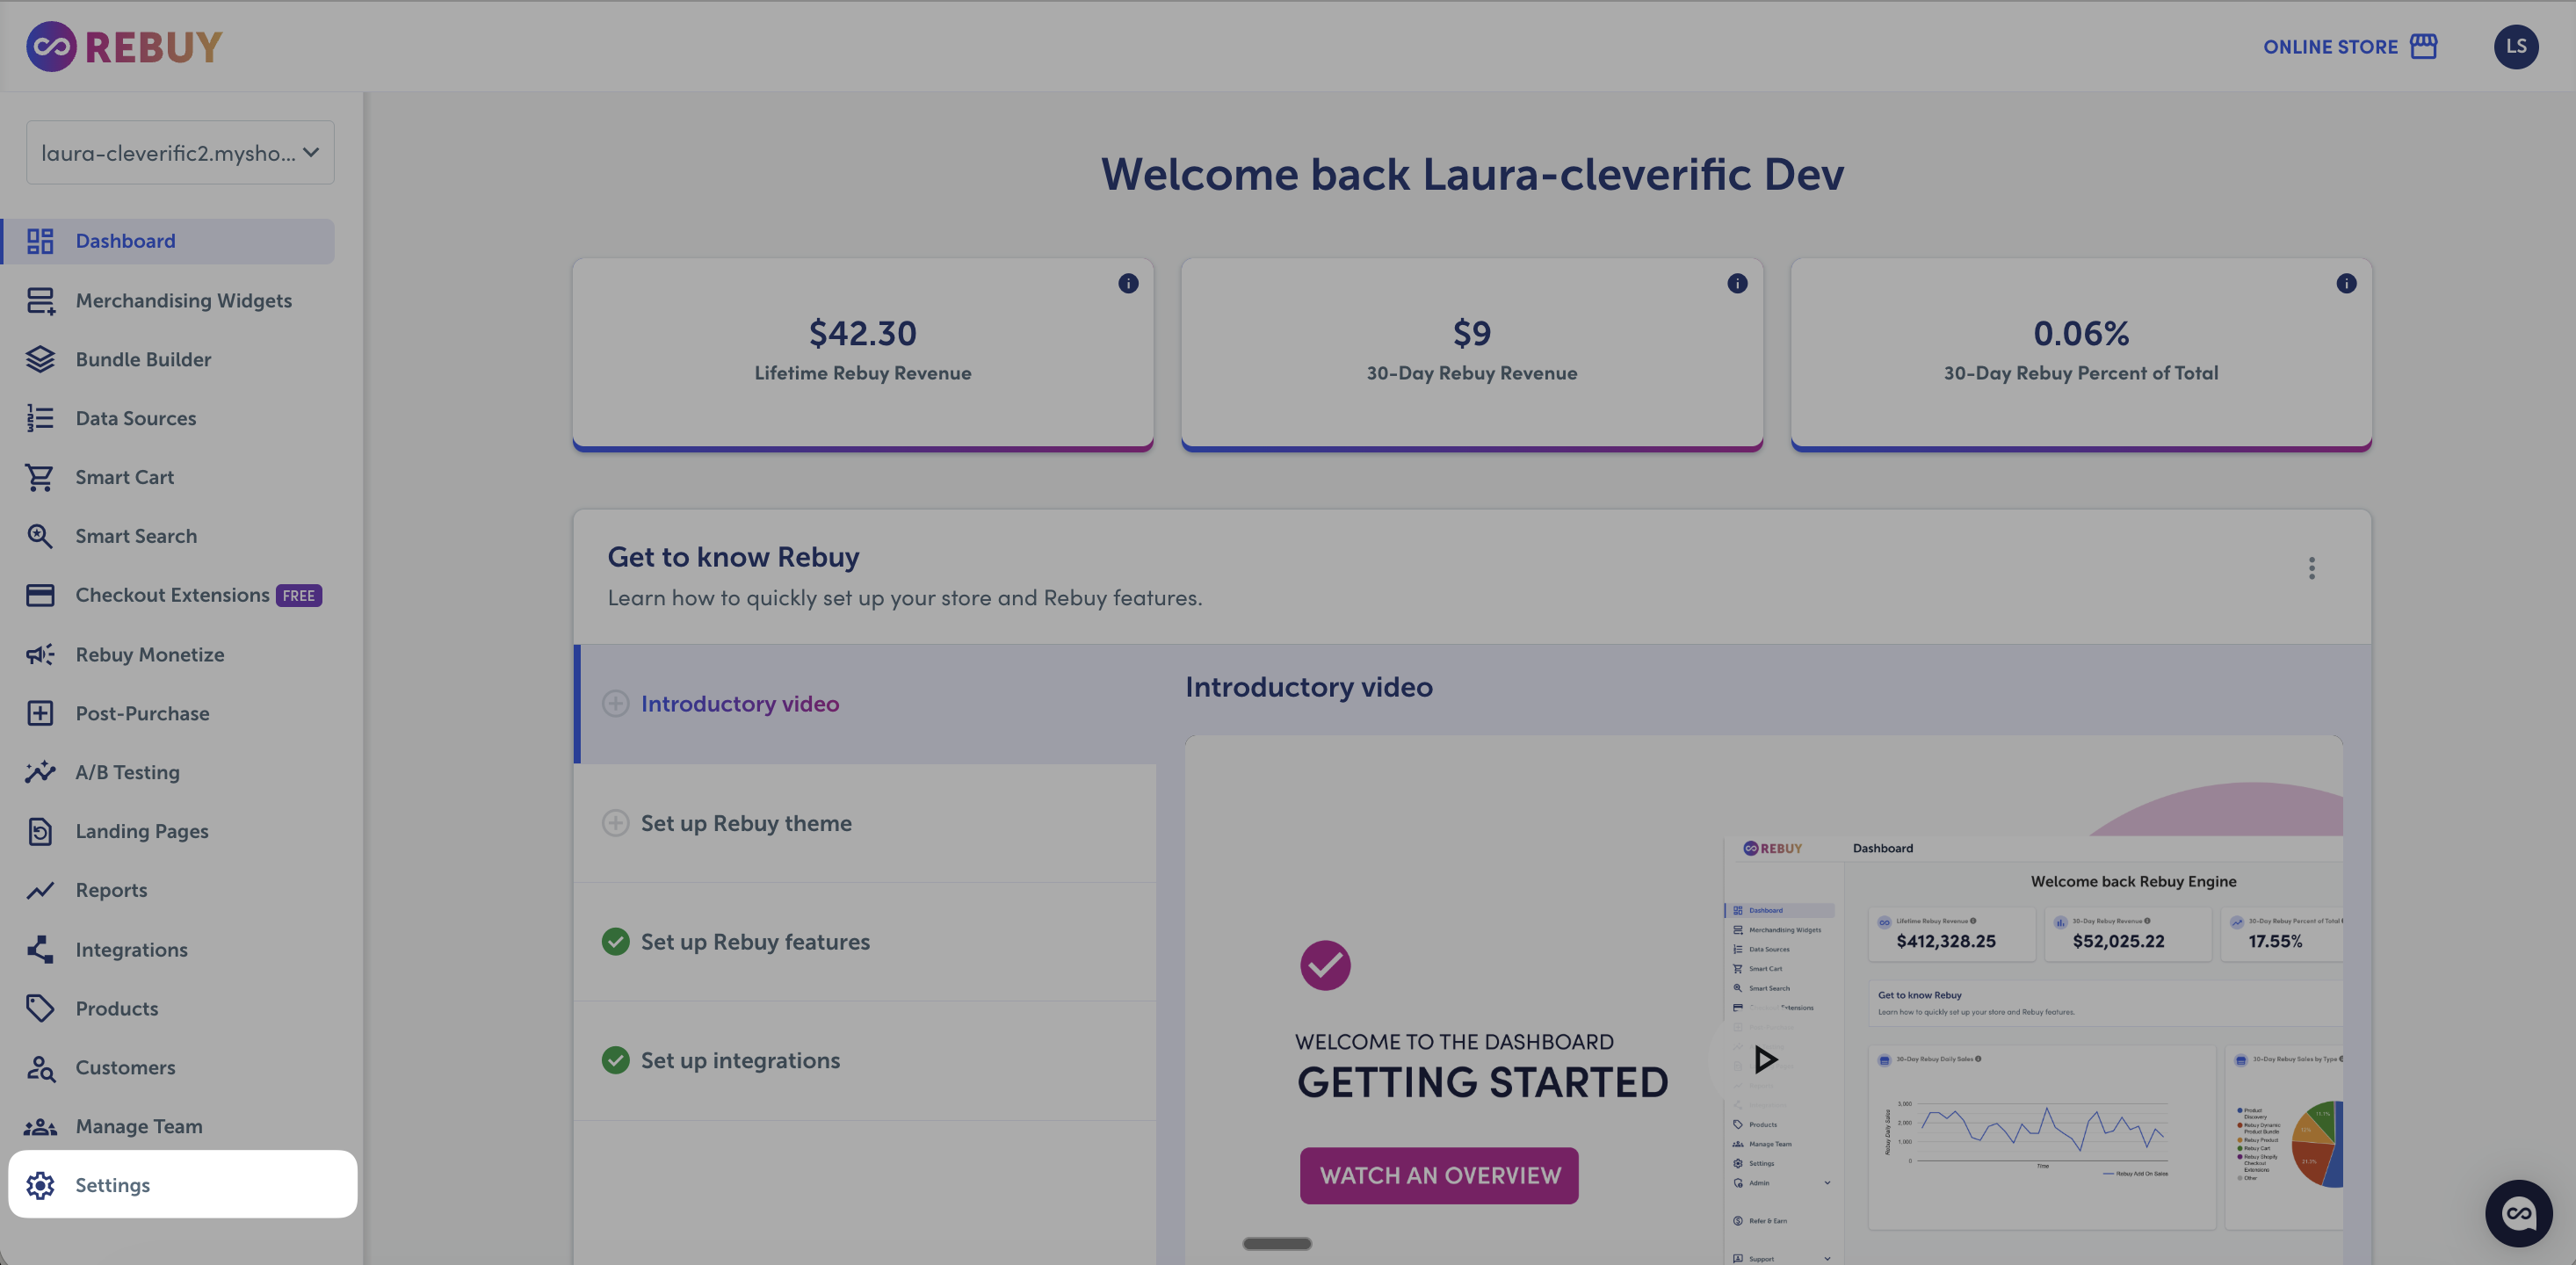Play the Getting Started video
Viewport: 2576px width, 1265px height.
(1765, 1059)
